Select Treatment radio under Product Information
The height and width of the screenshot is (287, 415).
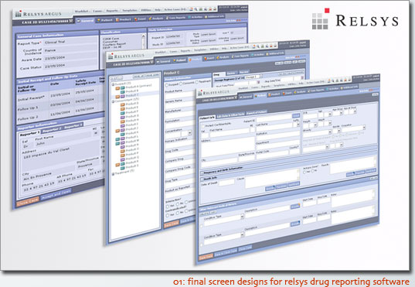click(197, 82)
